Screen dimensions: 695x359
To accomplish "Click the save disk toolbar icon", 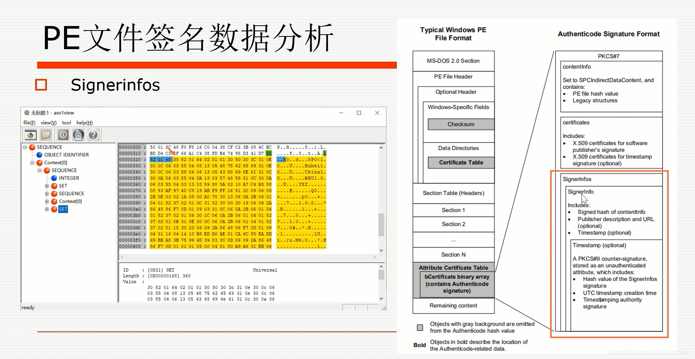I will pos(78,135).
